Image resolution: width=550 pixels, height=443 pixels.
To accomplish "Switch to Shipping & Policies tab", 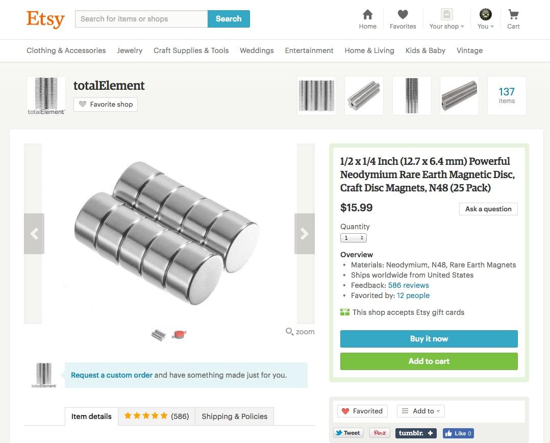I will point(234,416).
